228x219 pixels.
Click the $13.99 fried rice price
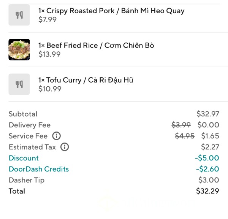pyautogui.click(x=49, y=54)
